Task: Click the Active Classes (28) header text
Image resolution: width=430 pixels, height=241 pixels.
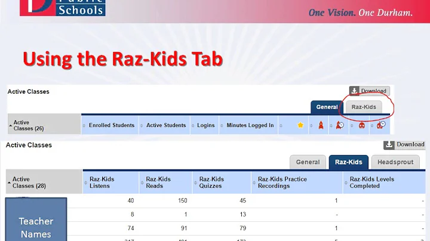Action: (x=29, y=183)
